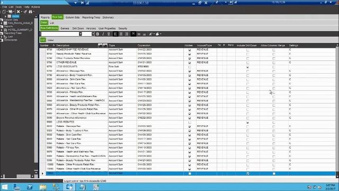Launch PowerShell from taskbar

tap(30, 187)
